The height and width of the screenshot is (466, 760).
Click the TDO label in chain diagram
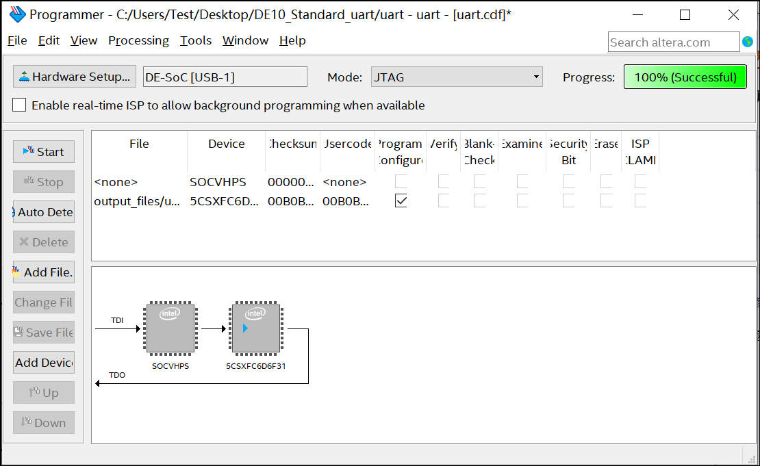click(x=117, y=375)
